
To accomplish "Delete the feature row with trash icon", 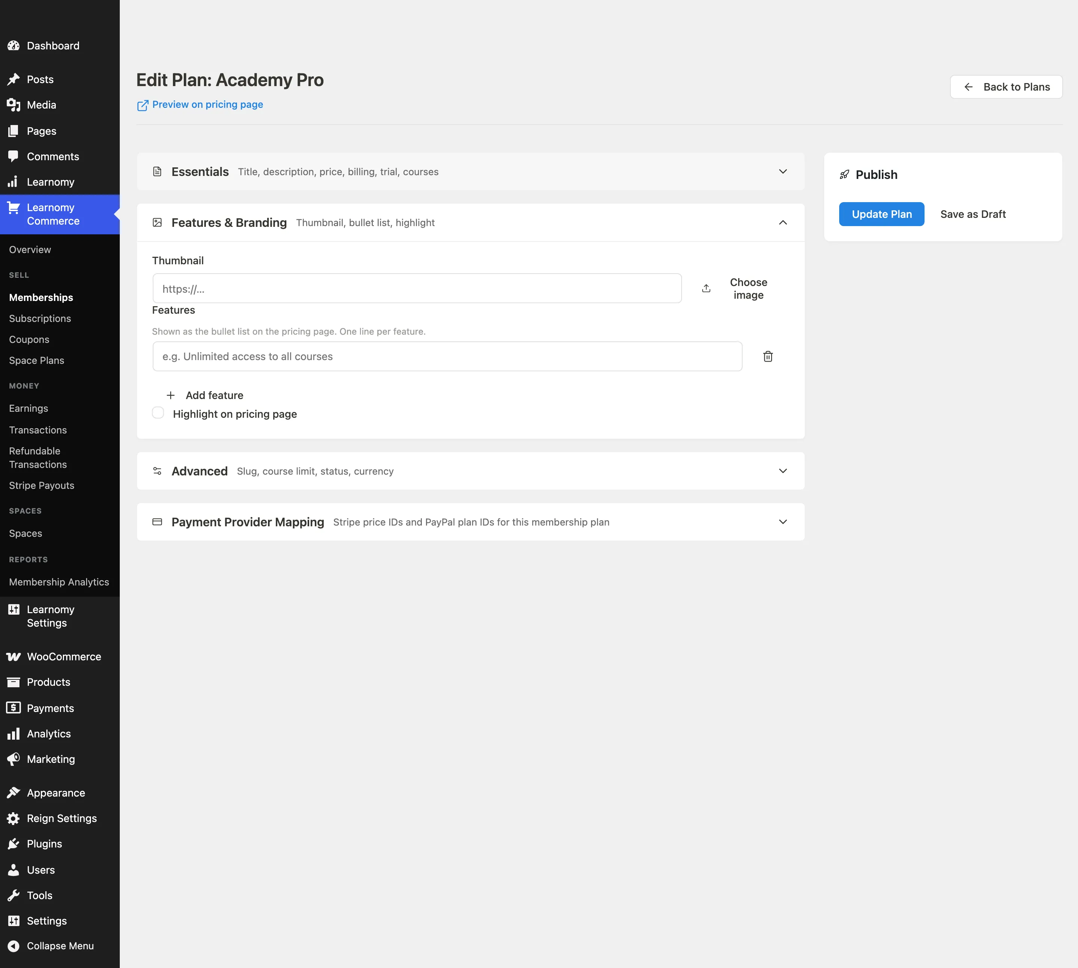I will pyautogui.click(x=768, y=356).
